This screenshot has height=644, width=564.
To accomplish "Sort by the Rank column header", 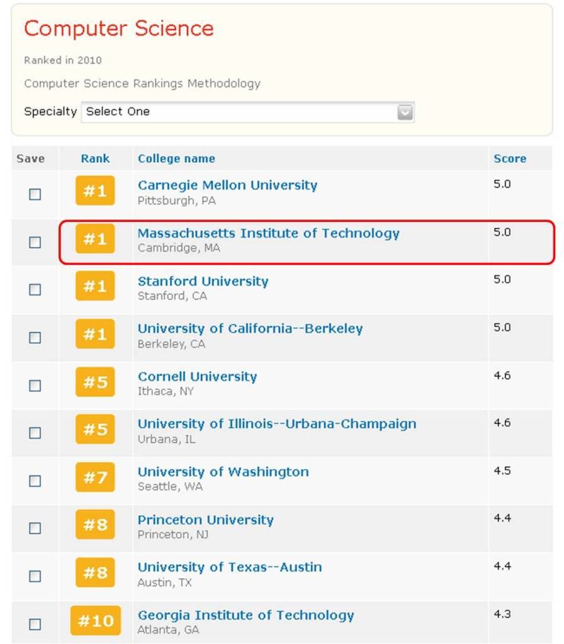I will (x=95, y=158).
